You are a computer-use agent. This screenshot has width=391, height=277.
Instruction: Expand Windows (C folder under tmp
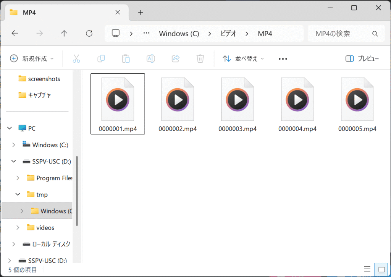coord(22,211)
